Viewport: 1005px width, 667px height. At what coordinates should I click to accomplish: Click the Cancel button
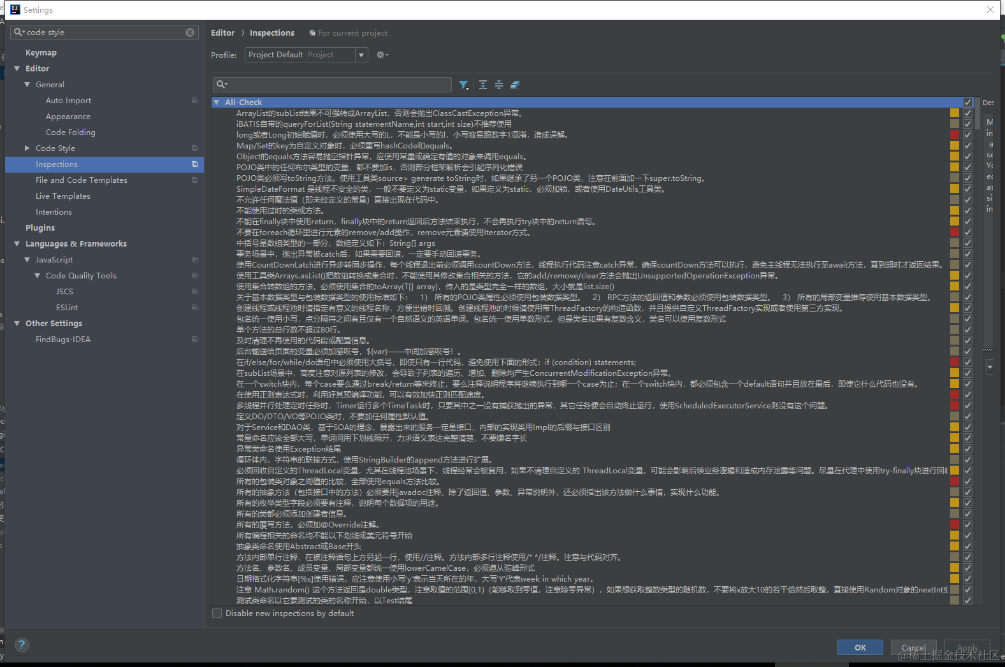tap(914, 647)
